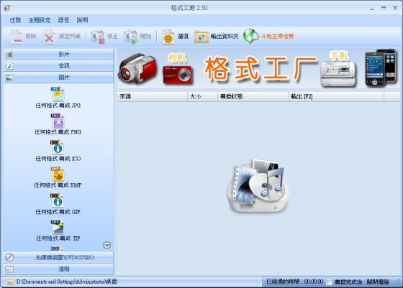Click the Start (開始) green play icon
Screen dimensions: 403x288
131,37
